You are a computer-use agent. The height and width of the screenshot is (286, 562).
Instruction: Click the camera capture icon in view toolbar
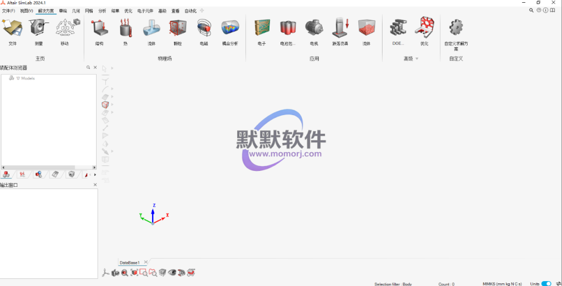[115, 272]
